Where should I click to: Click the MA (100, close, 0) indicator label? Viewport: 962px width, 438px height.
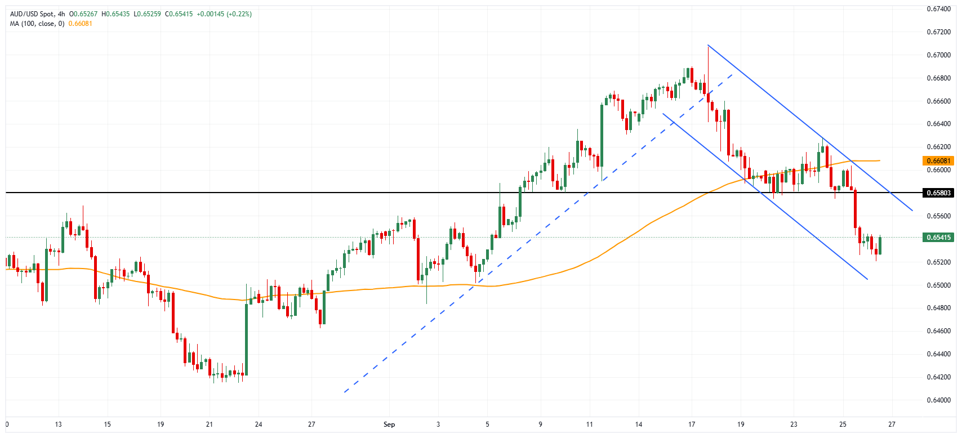(x=37, y=24)
